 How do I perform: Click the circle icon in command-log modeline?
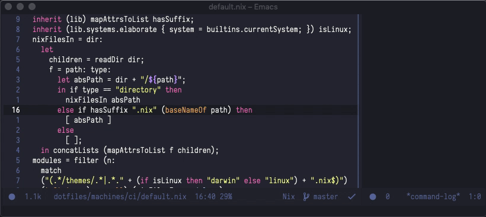pyautogui.click(x=373, y=196)
